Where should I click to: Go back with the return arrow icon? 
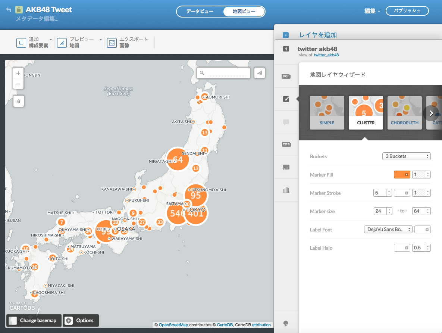9,10
